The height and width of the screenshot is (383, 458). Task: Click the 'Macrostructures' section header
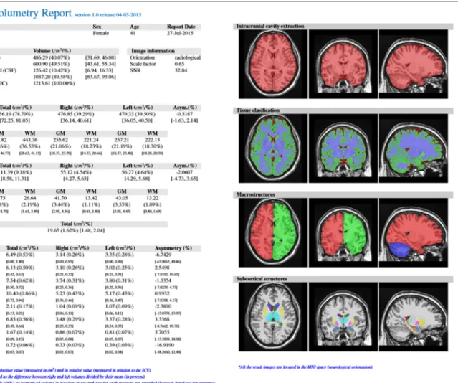256,194
